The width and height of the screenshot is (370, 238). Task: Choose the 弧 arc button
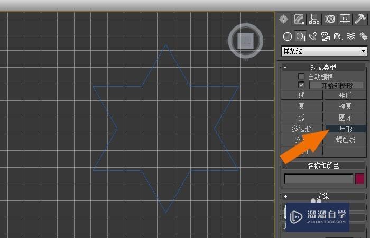pyautogui.click(x=302, y=117)
